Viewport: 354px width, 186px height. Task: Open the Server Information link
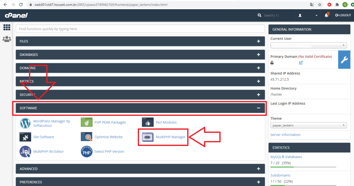285,135
